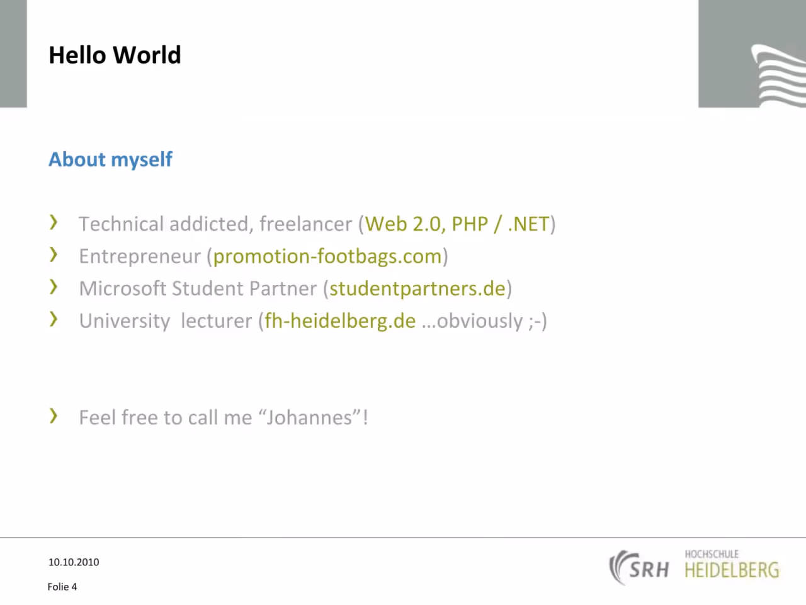Viewport: 806px width, 605px height.
Task: Open the studentpartners.de link
Action: [x=417, y=289]
